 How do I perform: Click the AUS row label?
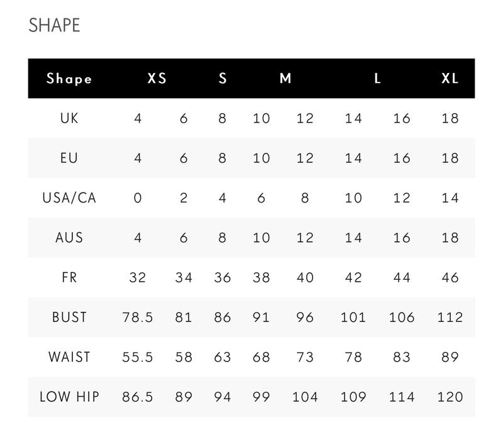click(69, 238)
